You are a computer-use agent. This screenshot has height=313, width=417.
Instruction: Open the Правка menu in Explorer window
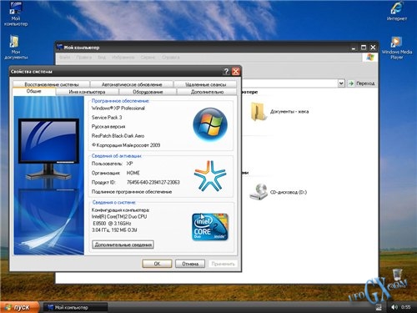[x=84, y=58]
